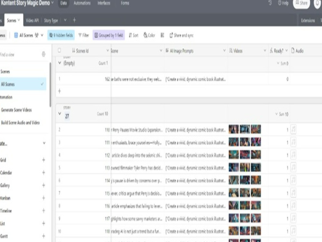Open the Sort options
Screen dimensions: 322x242
(134, 35)
